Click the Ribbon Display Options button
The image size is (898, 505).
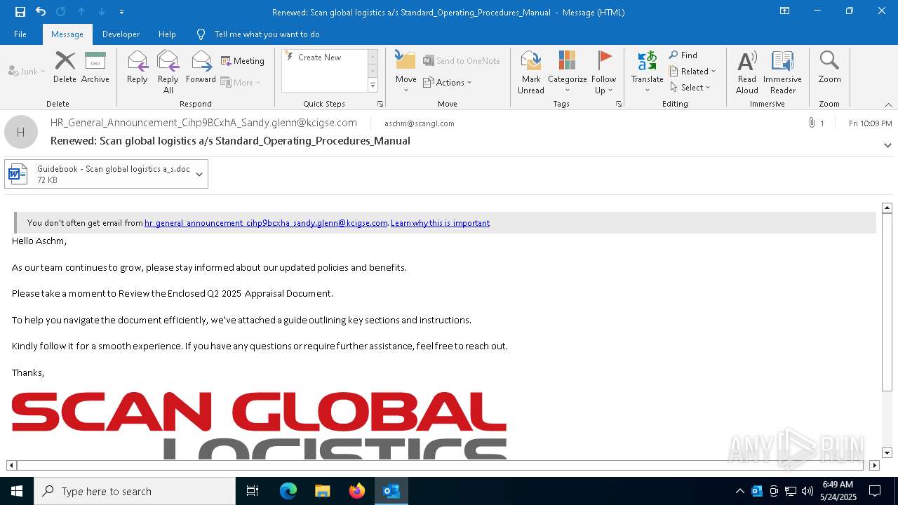click(x=785, y=11)
